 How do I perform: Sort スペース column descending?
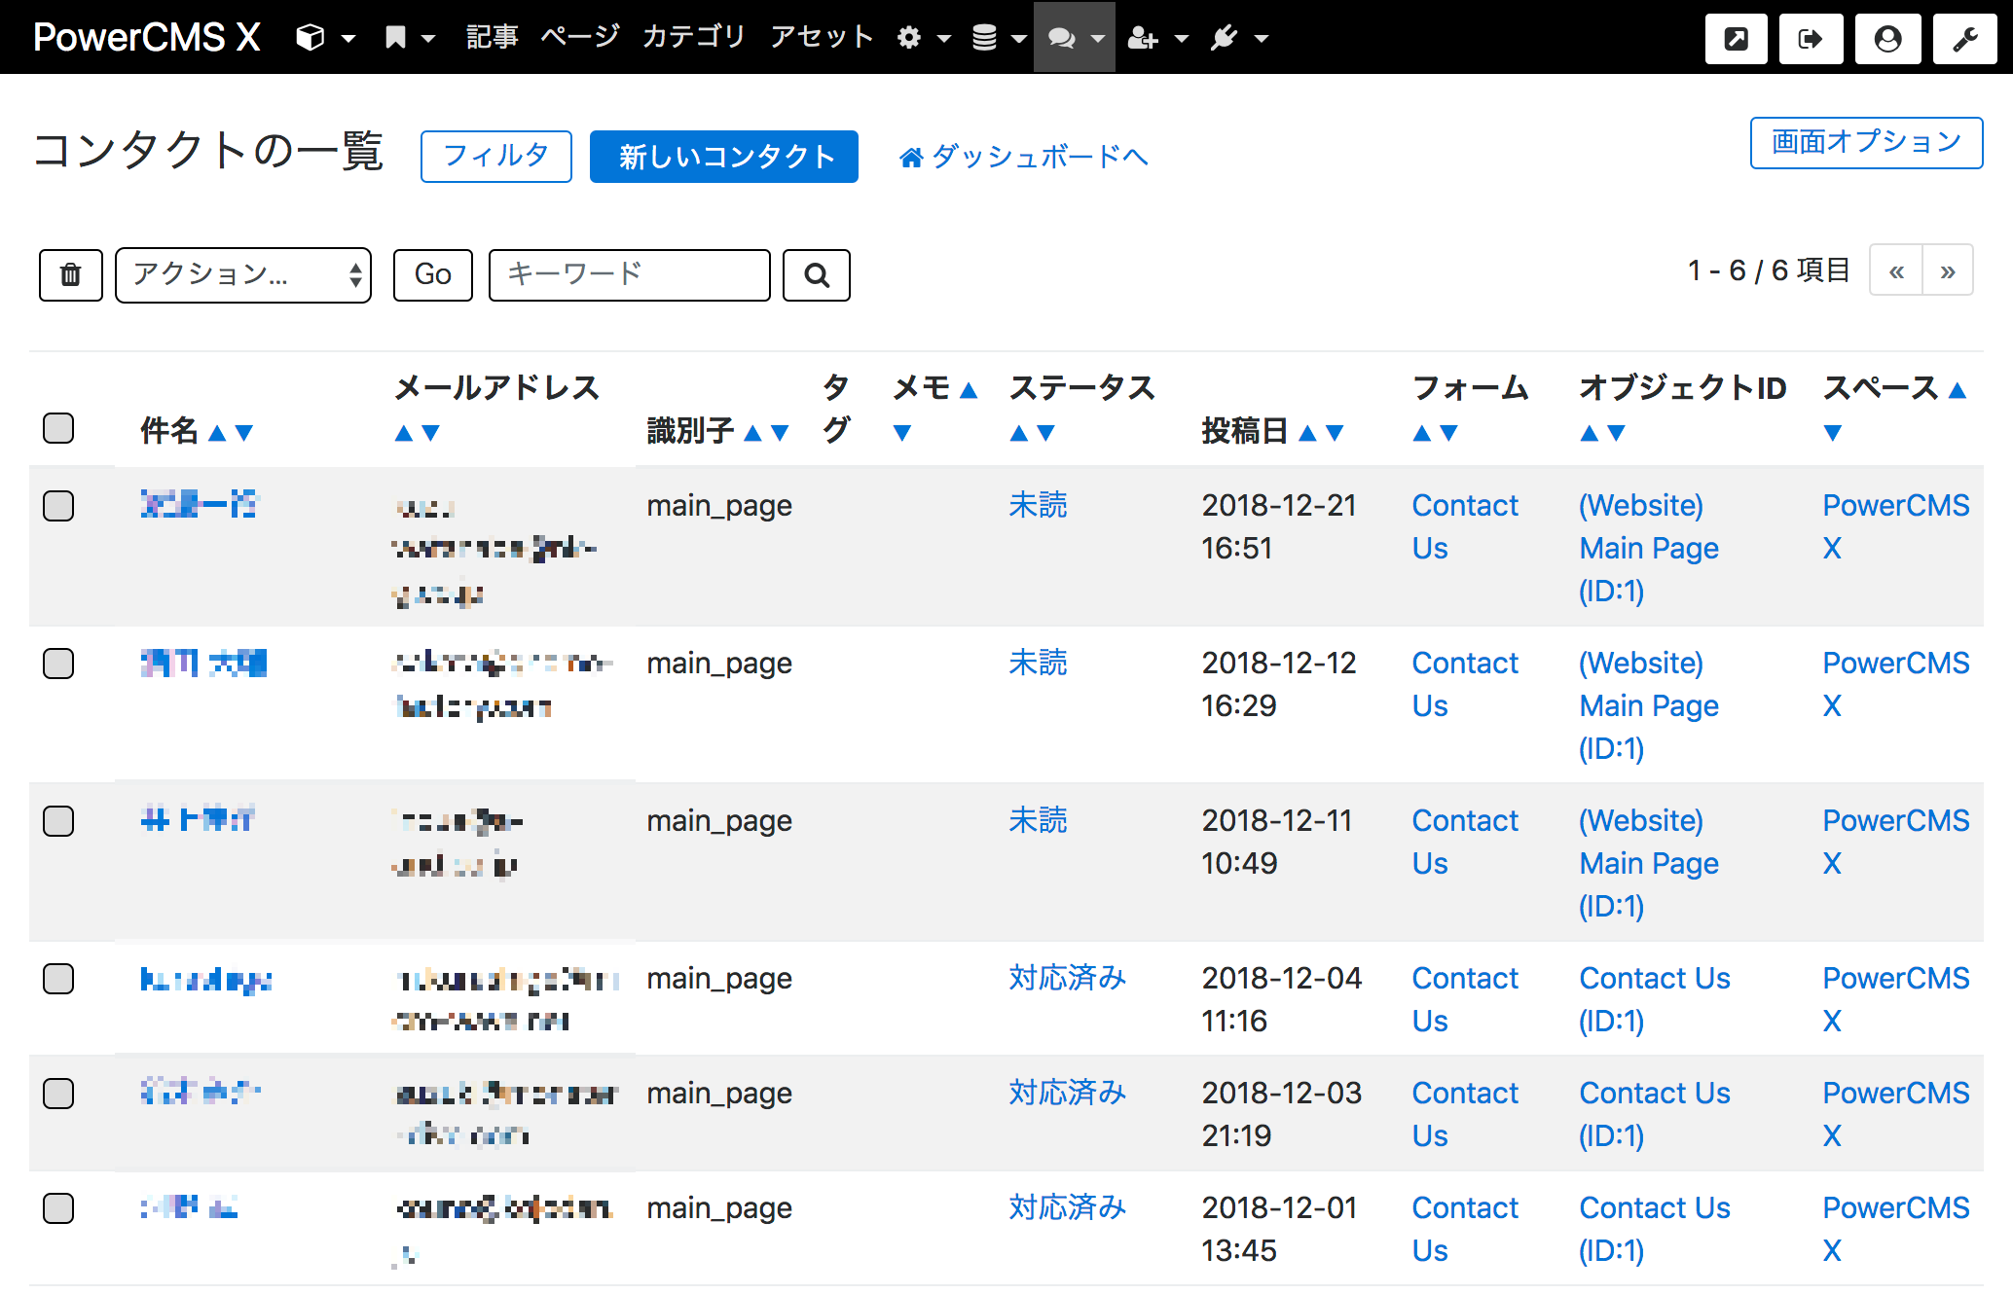pyautogui.click(x=1832, y=433)
